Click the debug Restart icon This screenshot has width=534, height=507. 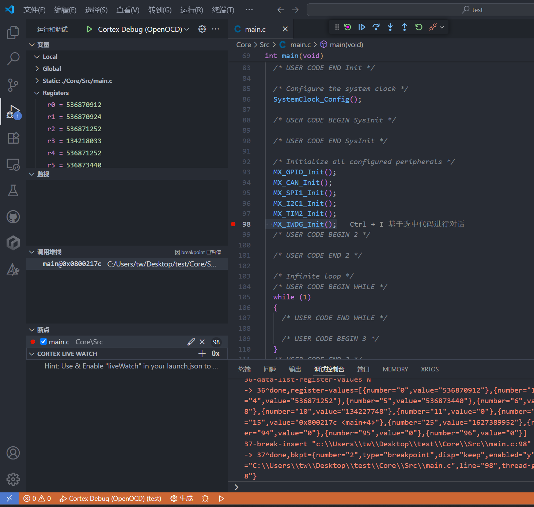click(x=419, y=27)
